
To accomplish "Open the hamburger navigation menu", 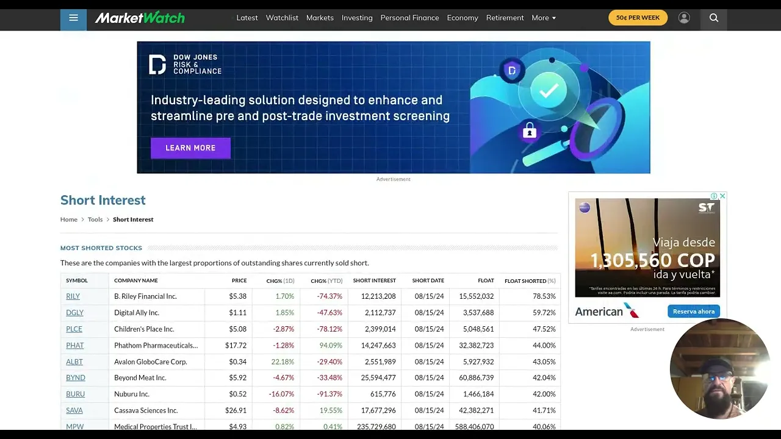I will coord(73,18).
